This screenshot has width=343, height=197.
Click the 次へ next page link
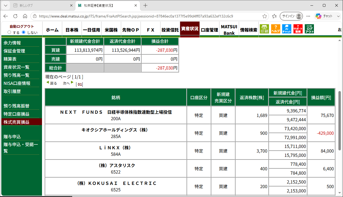point(68,83)
